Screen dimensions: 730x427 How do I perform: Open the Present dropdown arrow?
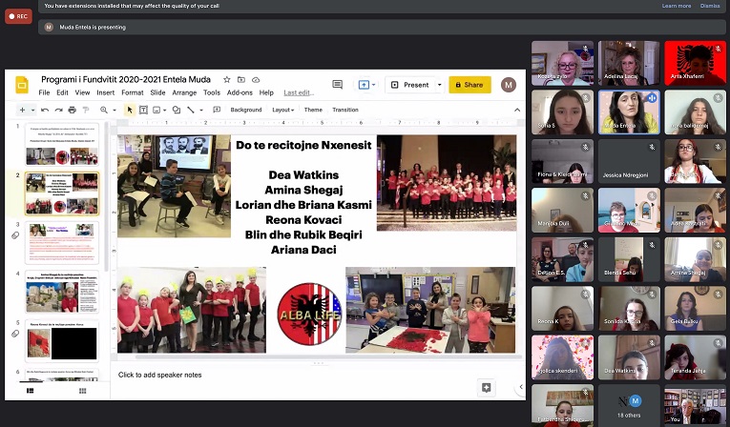pyautogui.click(x=439, y=85)
